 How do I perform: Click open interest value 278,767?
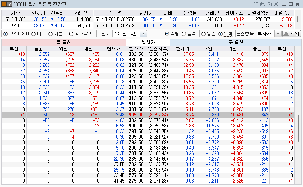click(x=263, y=19)
